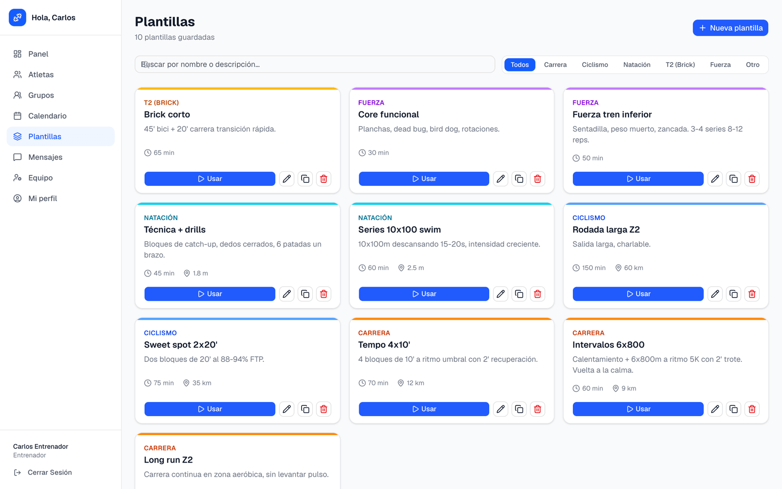Image resolution: width=782 pixels, height=489 pixels.
Task: Delete the Brick corto template
Action: tap(324, 179)
